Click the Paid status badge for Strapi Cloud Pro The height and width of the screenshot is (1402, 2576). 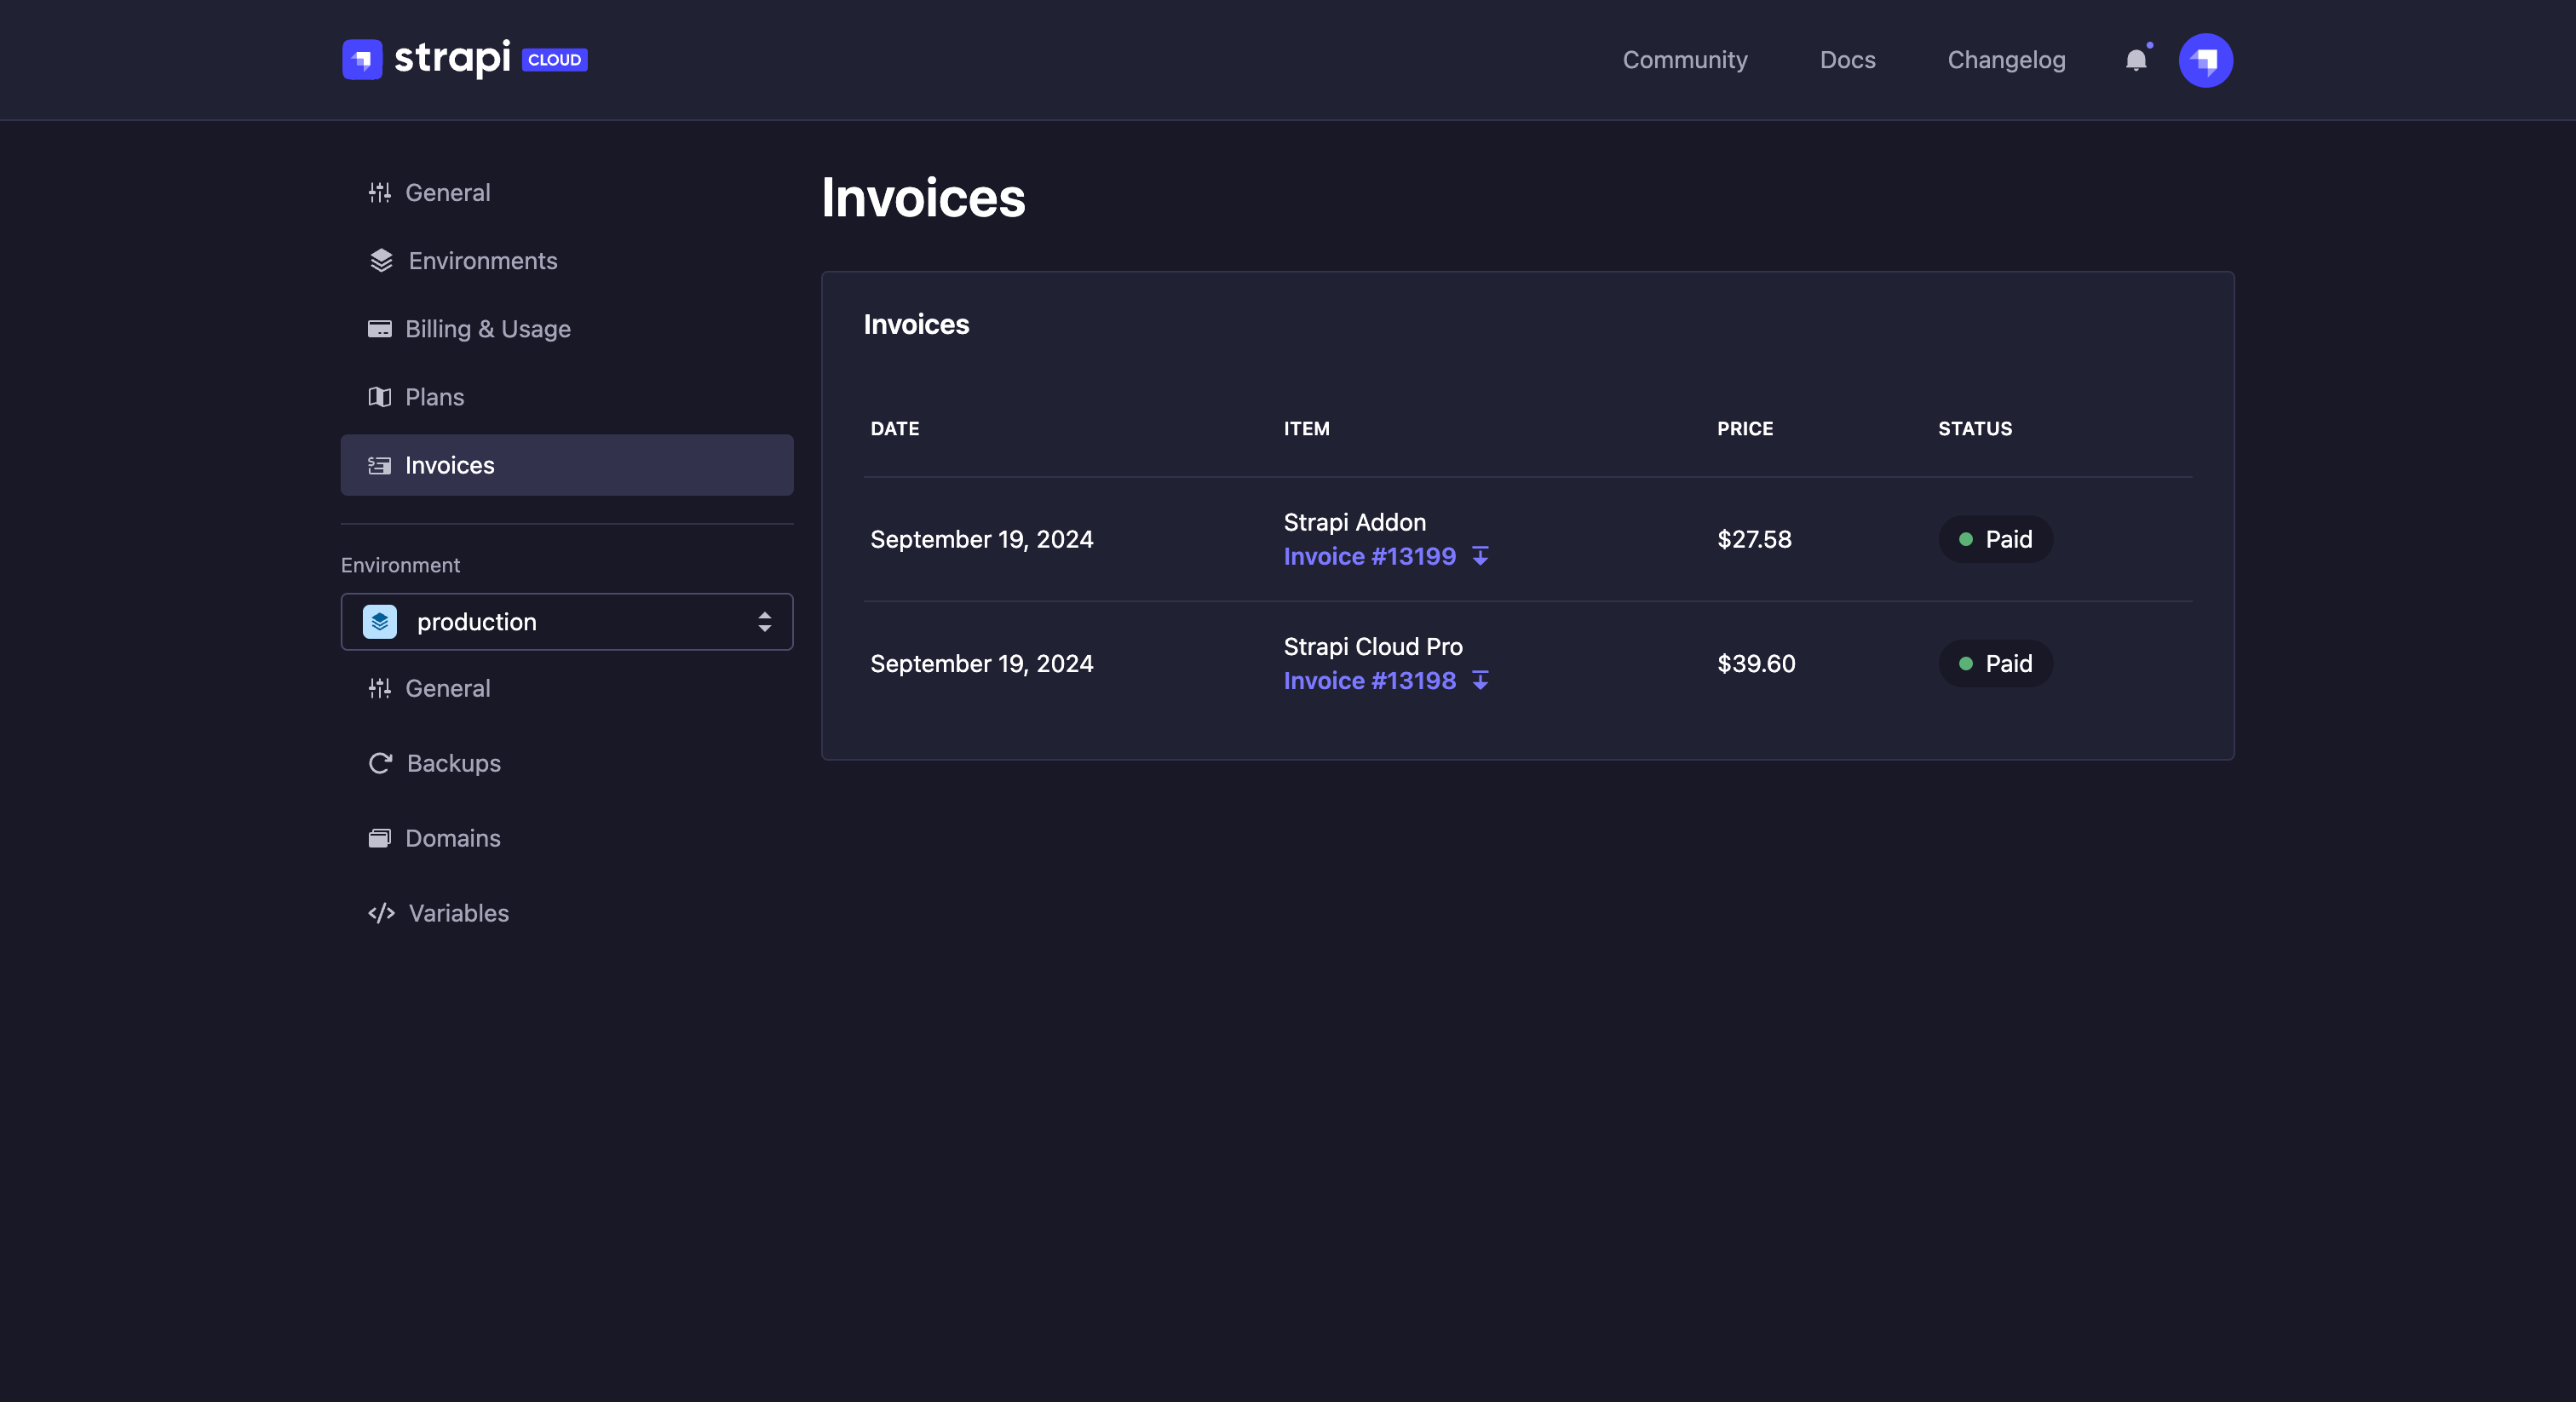[x=1995, y=663]
